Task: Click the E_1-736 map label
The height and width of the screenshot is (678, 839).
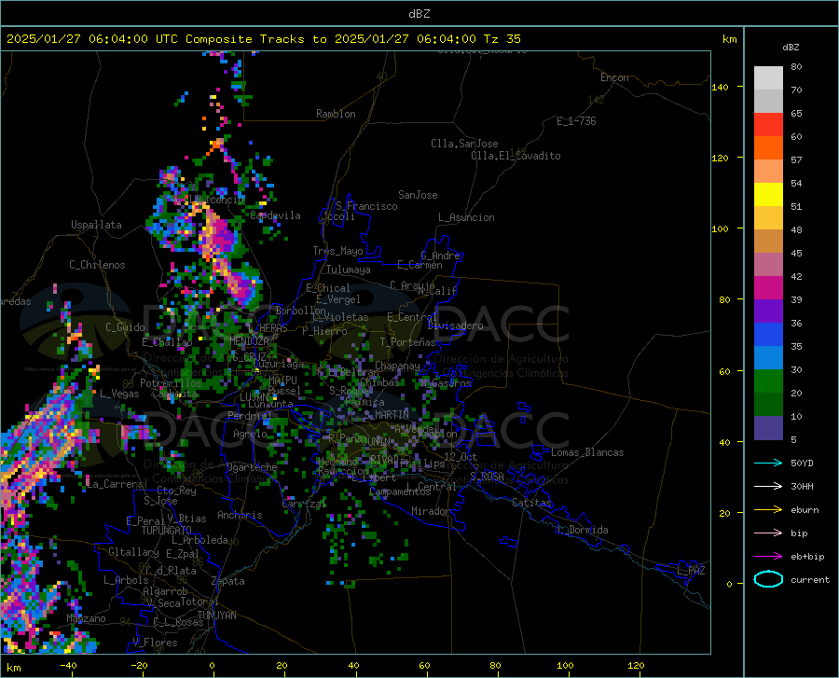Action: [x=576, y=121]
